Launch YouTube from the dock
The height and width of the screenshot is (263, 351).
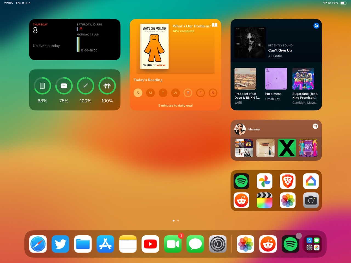pos(150,244)
